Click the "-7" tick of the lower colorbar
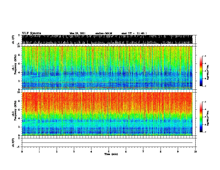The image size is (220, 170). point(205,132)
